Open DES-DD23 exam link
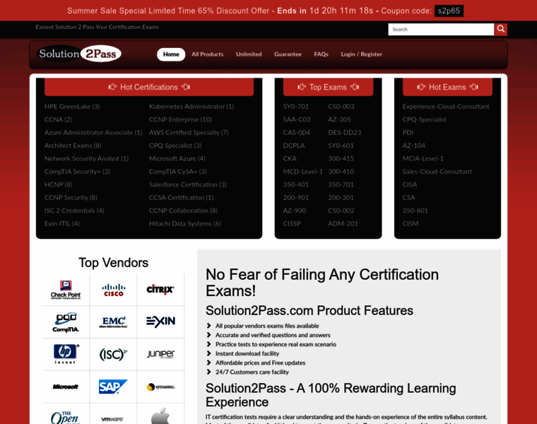This screenshot has width=537, height=424. [x=345, y=133]
